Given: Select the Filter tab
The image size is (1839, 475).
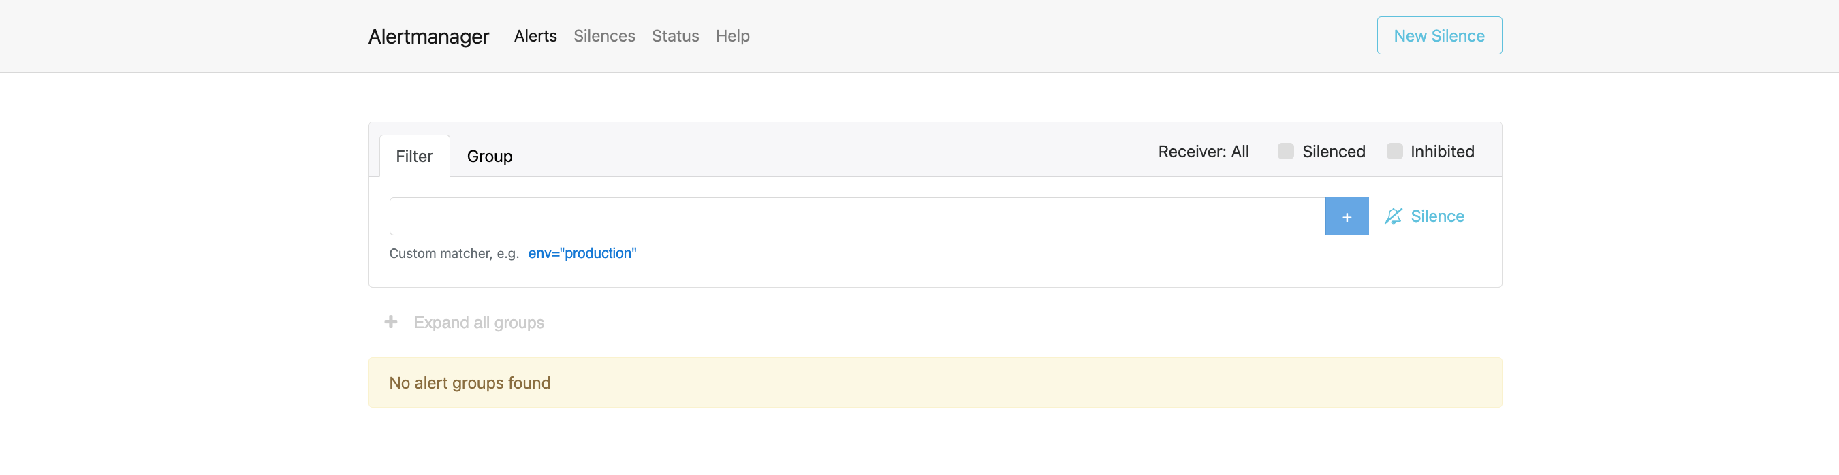Looking at the screenshot, I should pos(414,157).
